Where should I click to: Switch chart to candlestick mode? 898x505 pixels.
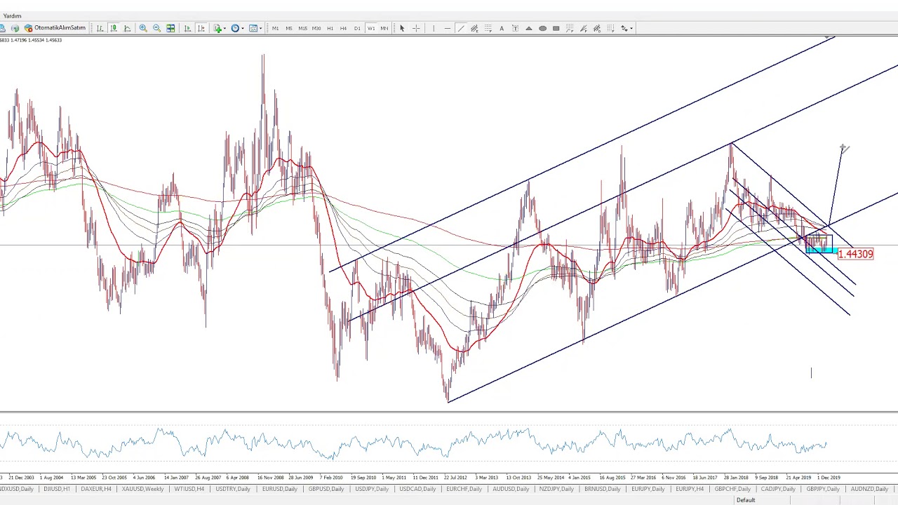pos(114,28)
